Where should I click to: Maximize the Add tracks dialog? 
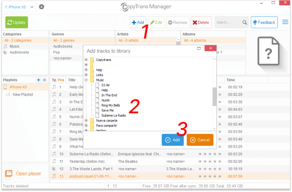[x=199, y=48]
